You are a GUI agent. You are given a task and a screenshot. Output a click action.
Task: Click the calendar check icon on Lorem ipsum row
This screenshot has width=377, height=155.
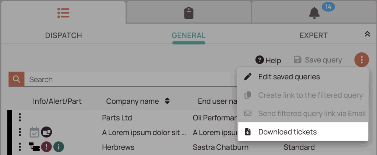coord(34,132)
